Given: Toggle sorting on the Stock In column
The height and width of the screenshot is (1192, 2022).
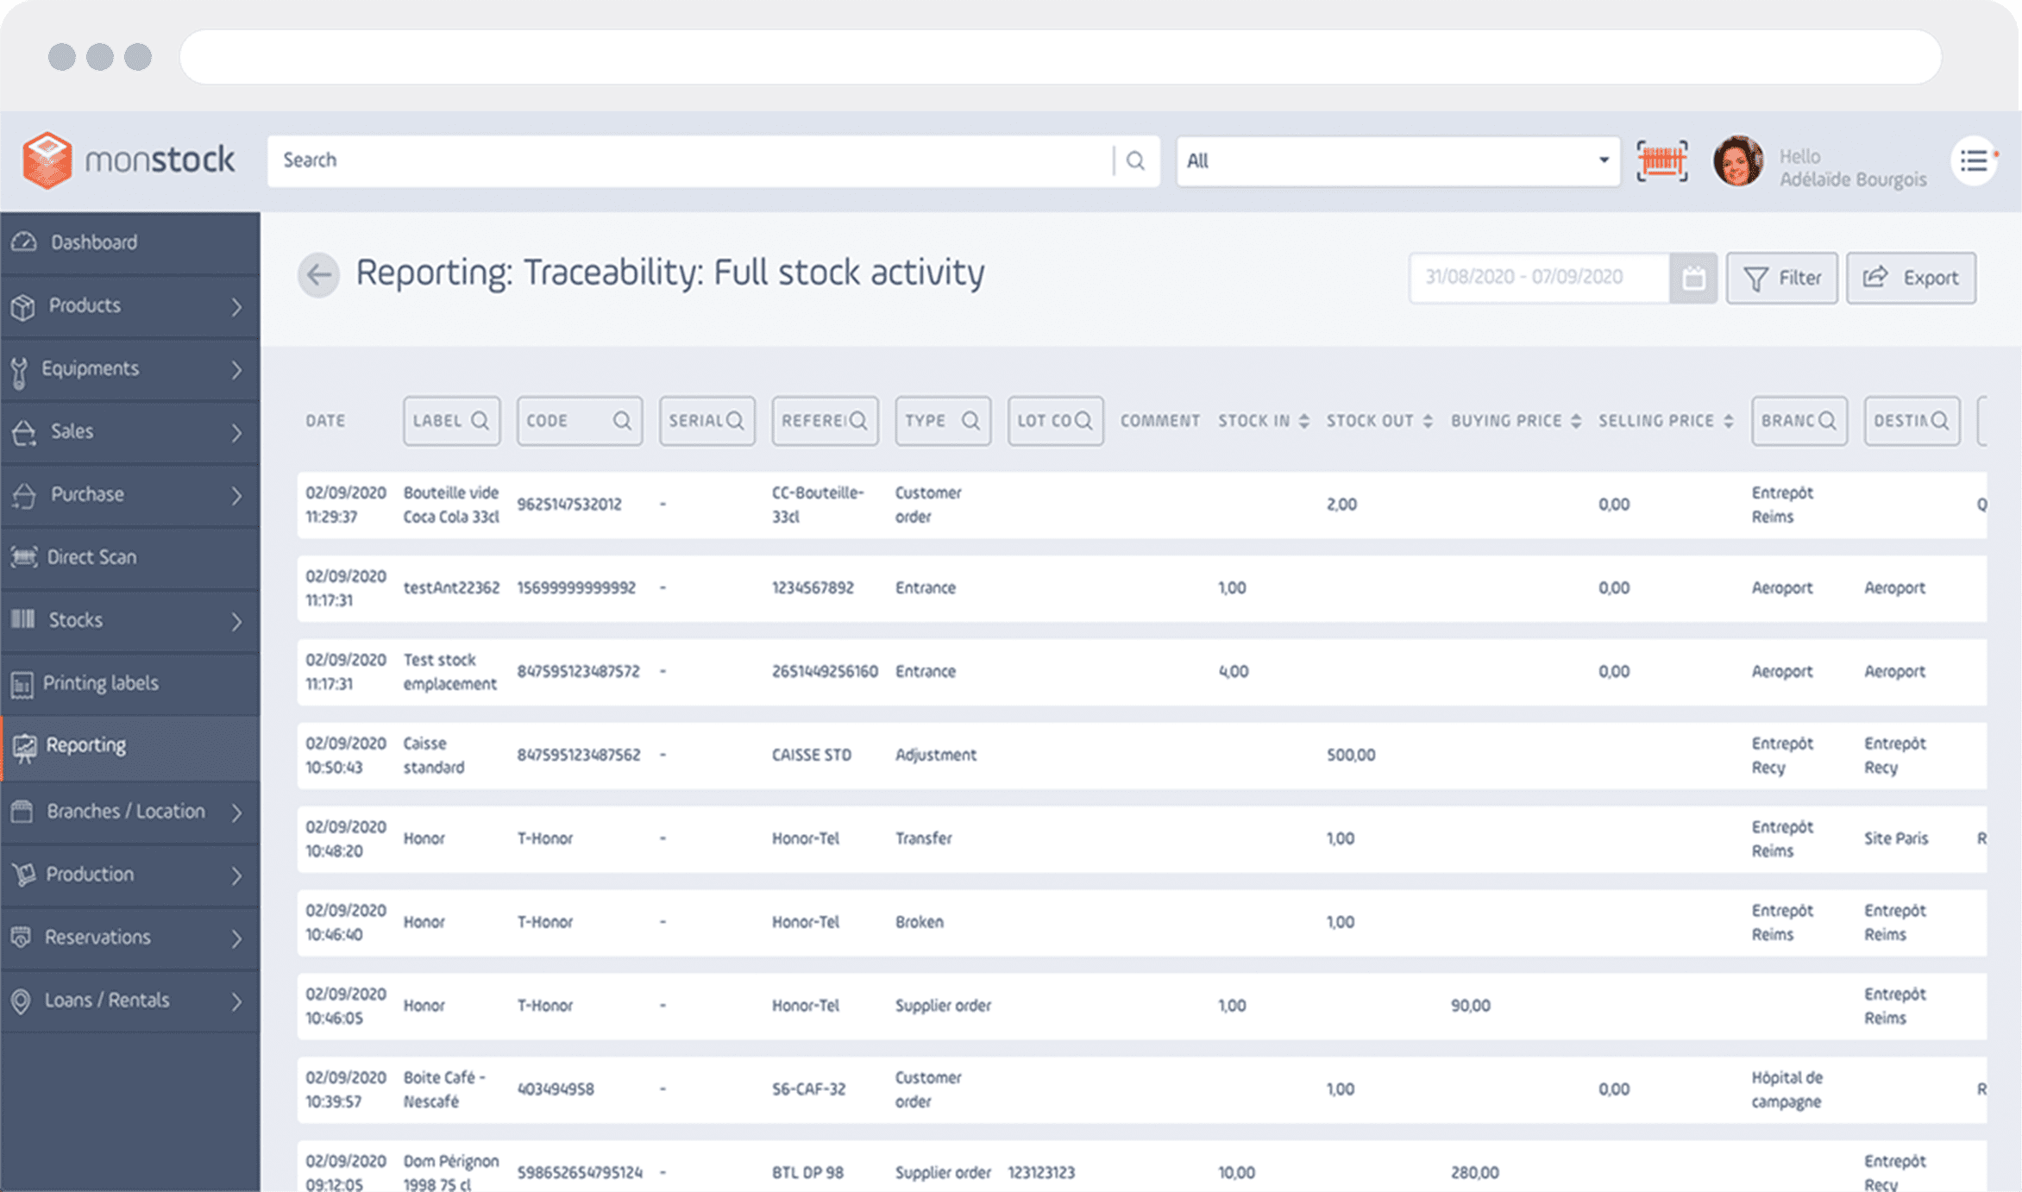Looking at the screenshot, I should (x=1304, y=420).
